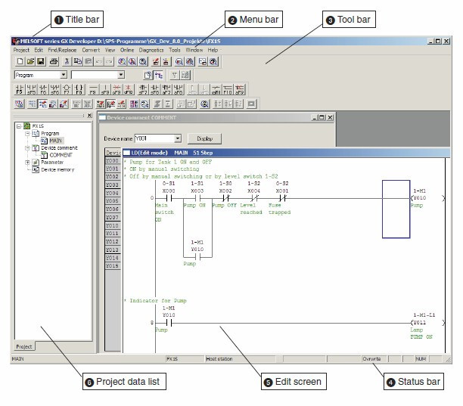Image resolution: width=463 pixels, height=406 pixels.
Task: Click the New project icon
Action: 20,61
